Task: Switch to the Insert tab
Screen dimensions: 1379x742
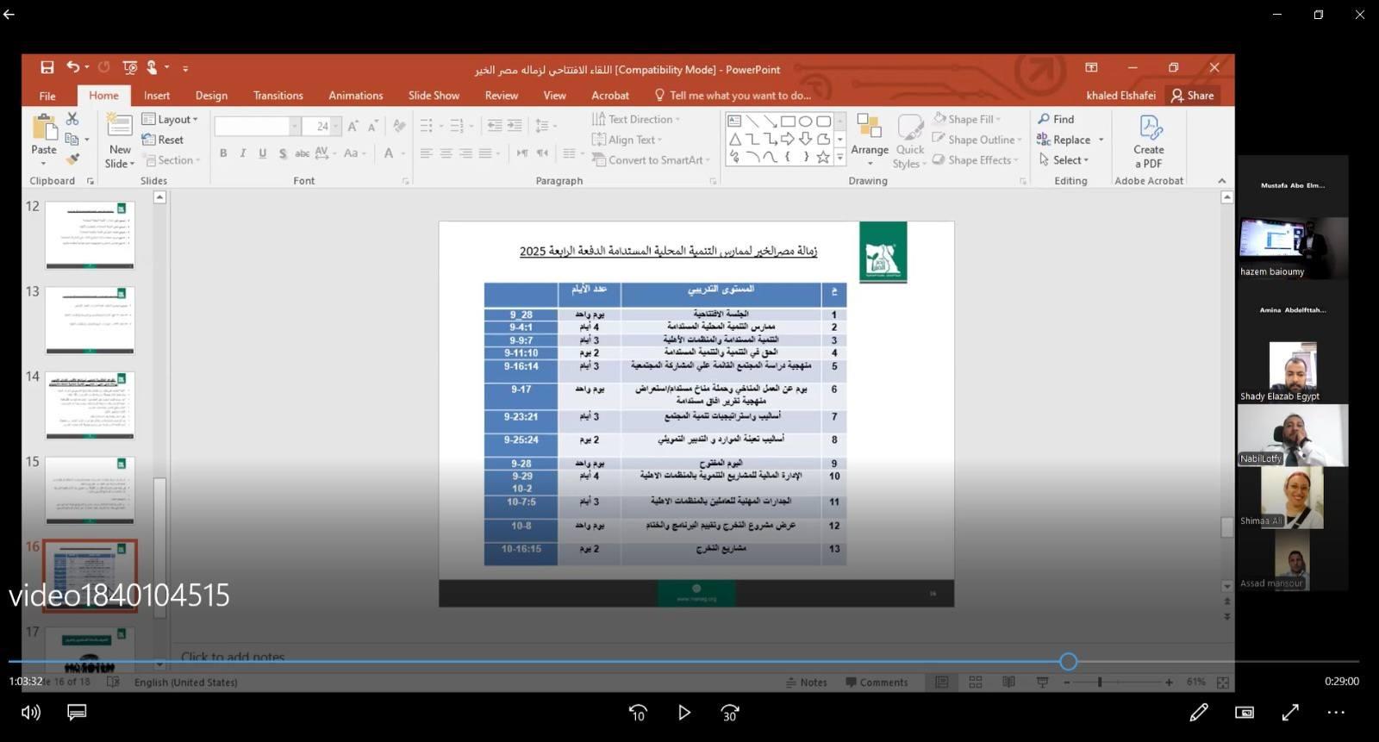Action: [157, 96]
